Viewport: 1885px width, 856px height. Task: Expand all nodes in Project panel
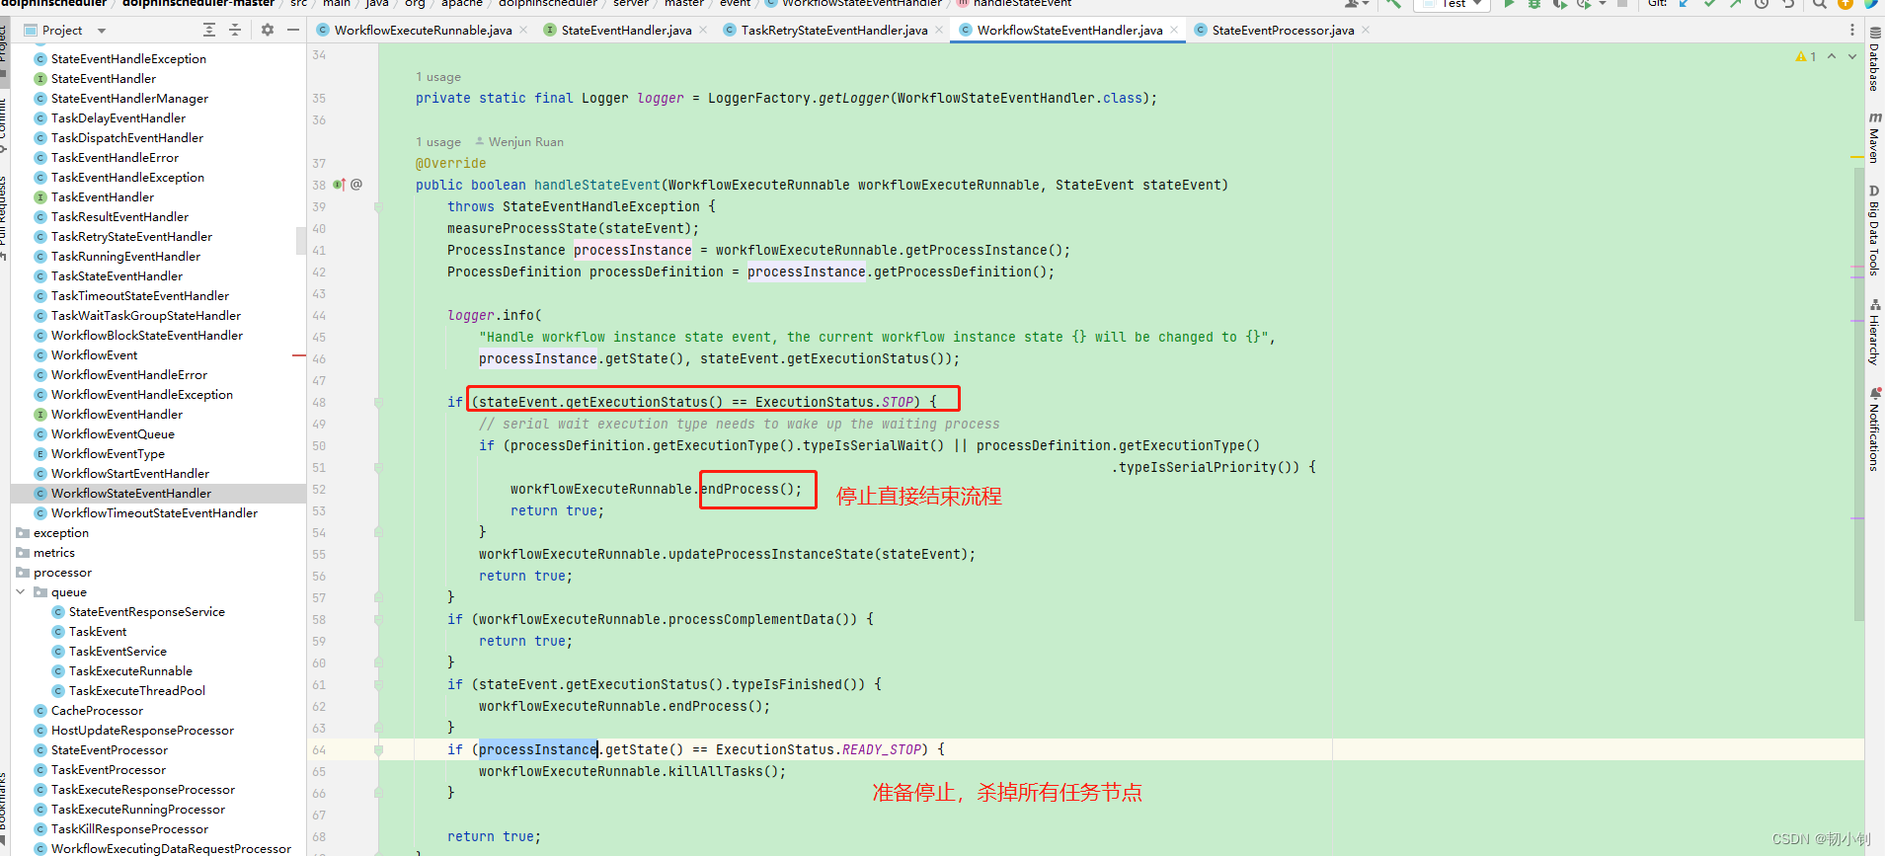pyautogui.click(x=209, y=31)
